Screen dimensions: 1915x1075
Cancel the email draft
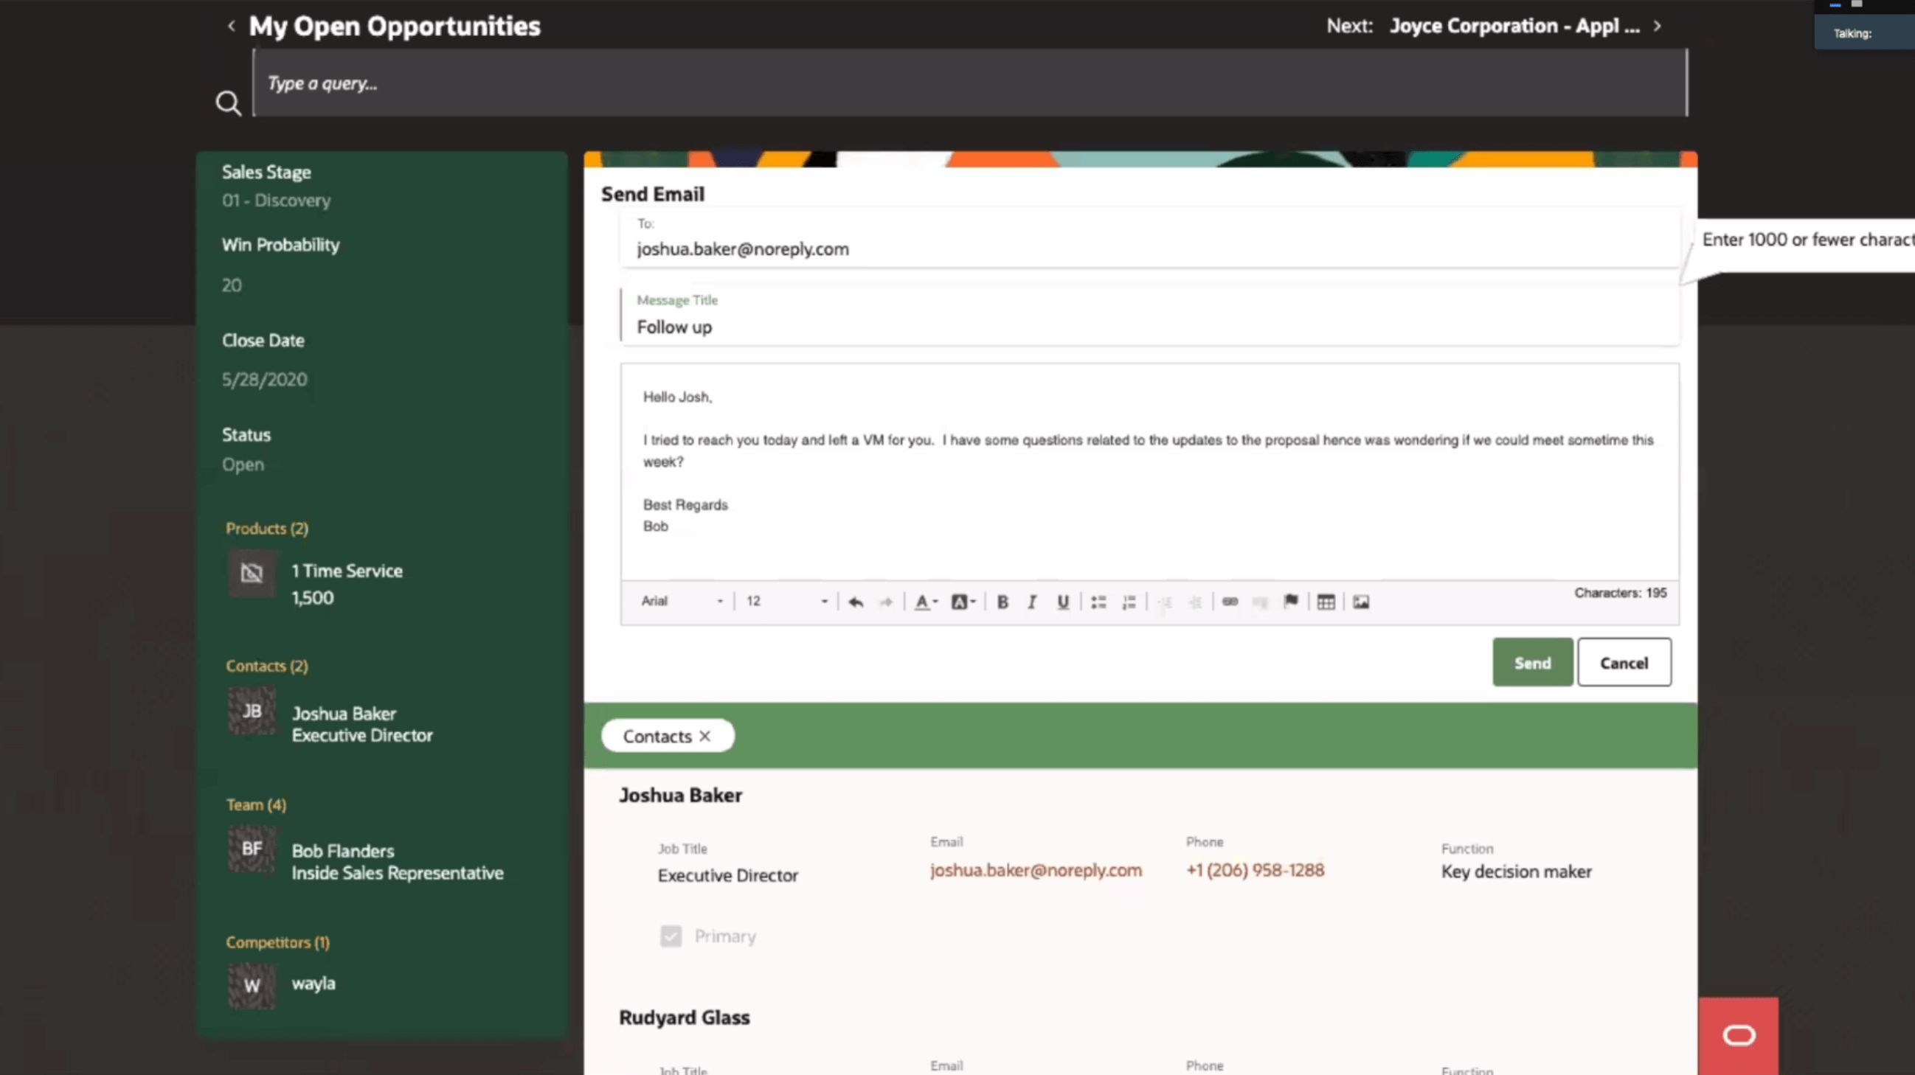(x=1624, y=662)
